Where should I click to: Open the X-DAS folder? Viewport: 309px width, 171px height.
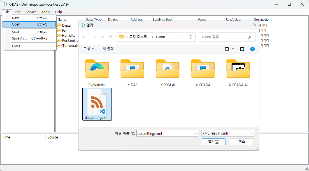click(x=132, y=69)
